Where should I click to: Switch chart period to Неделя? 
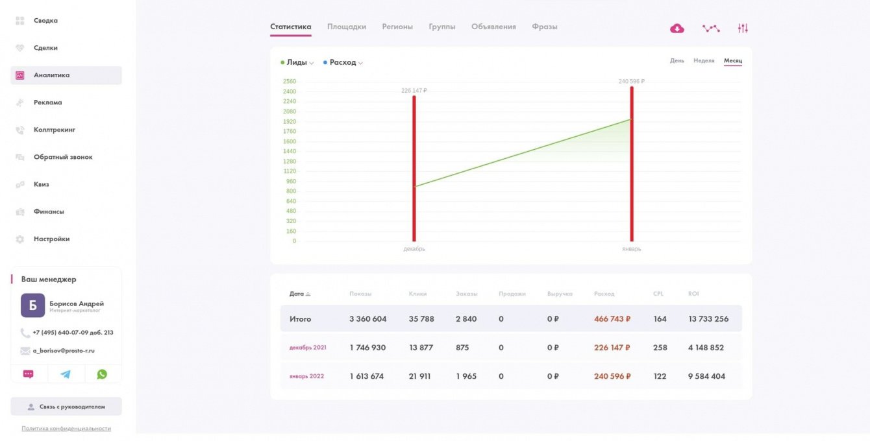704,60
